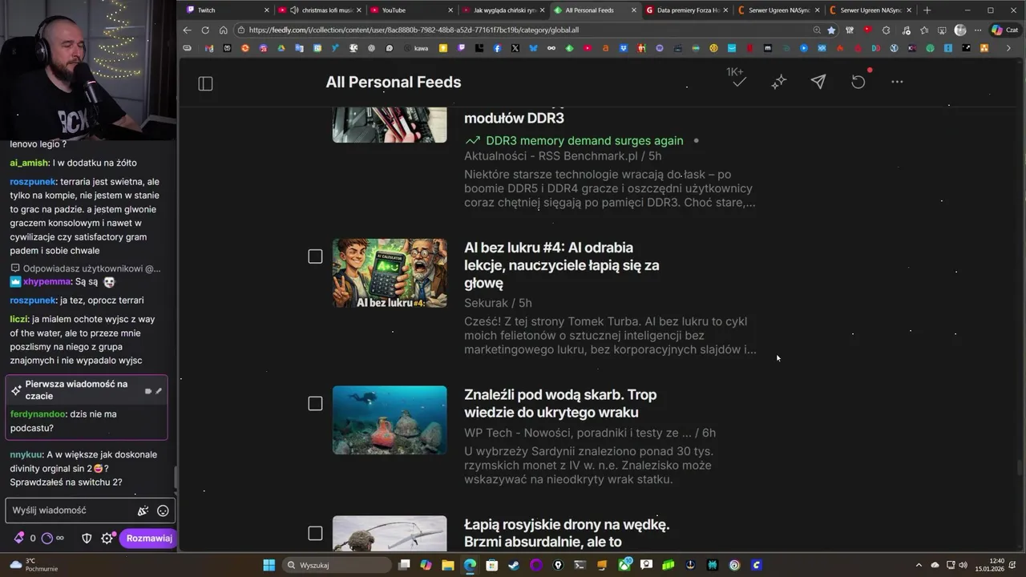Click the AI bez lukru cartoon thumbnail
The image size is (1026, 577).
[x=390, y=272]
